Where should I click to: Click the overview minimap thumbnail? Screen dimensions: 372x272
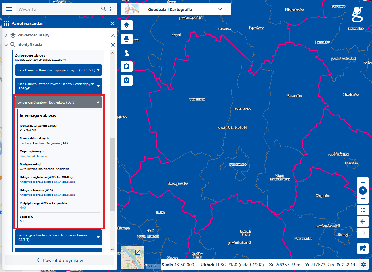pyautogui.click(x=132, y=257)
